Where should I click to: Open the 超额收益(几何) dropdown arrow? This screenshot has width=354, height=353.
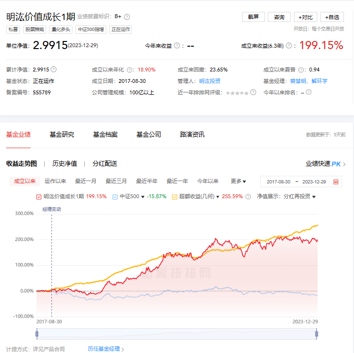pos(218,197)
